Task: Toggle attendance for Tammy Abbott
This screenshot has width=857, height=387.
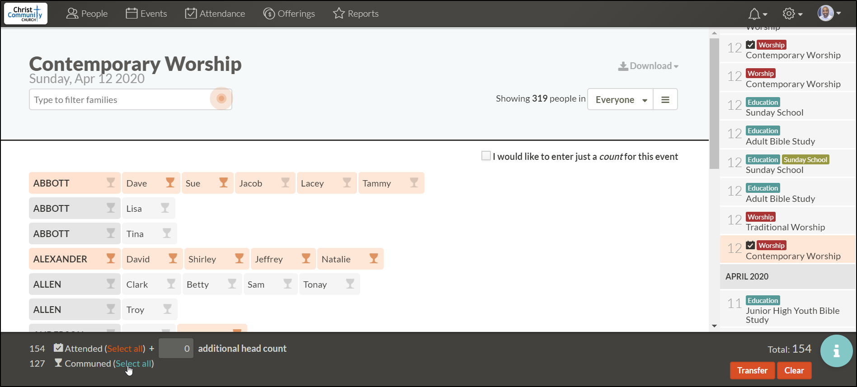Action: [x=377, y=183]
